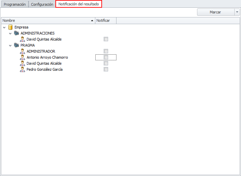Screen dimensions: 241x176
Task: Click user icon beside Antonio Arroyo Chamorro
Action: coord(22,57)
